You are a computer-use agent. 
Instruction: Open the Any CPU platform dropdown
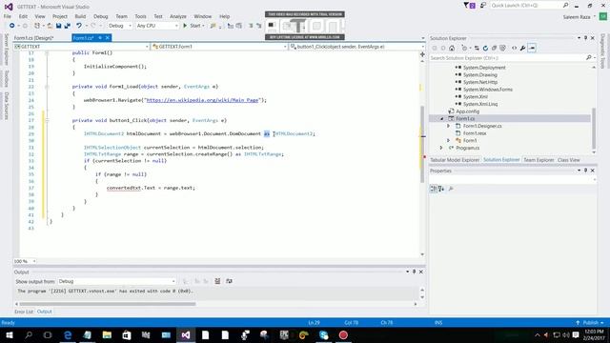click(157, 26)
